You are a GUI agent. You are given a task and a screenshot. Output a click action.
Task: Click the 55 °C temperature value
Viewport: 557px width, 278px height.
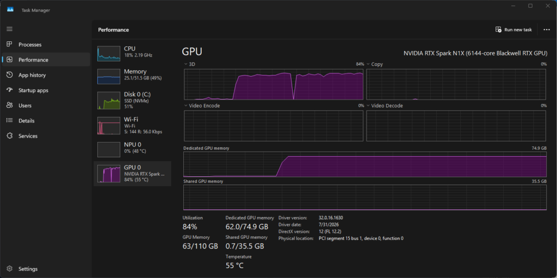[x=235, y=265]
